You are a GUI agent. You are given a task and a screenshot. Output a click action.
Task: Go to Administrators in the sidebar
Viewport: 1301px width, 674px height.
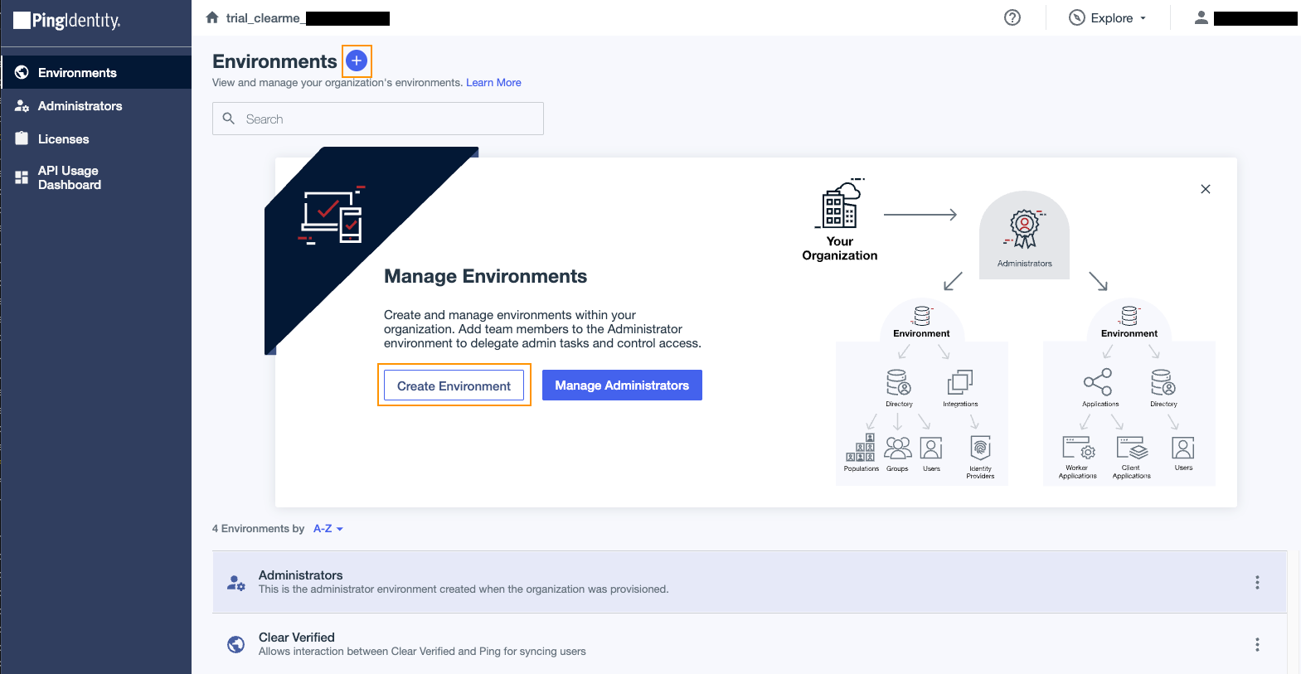(96, 105)
